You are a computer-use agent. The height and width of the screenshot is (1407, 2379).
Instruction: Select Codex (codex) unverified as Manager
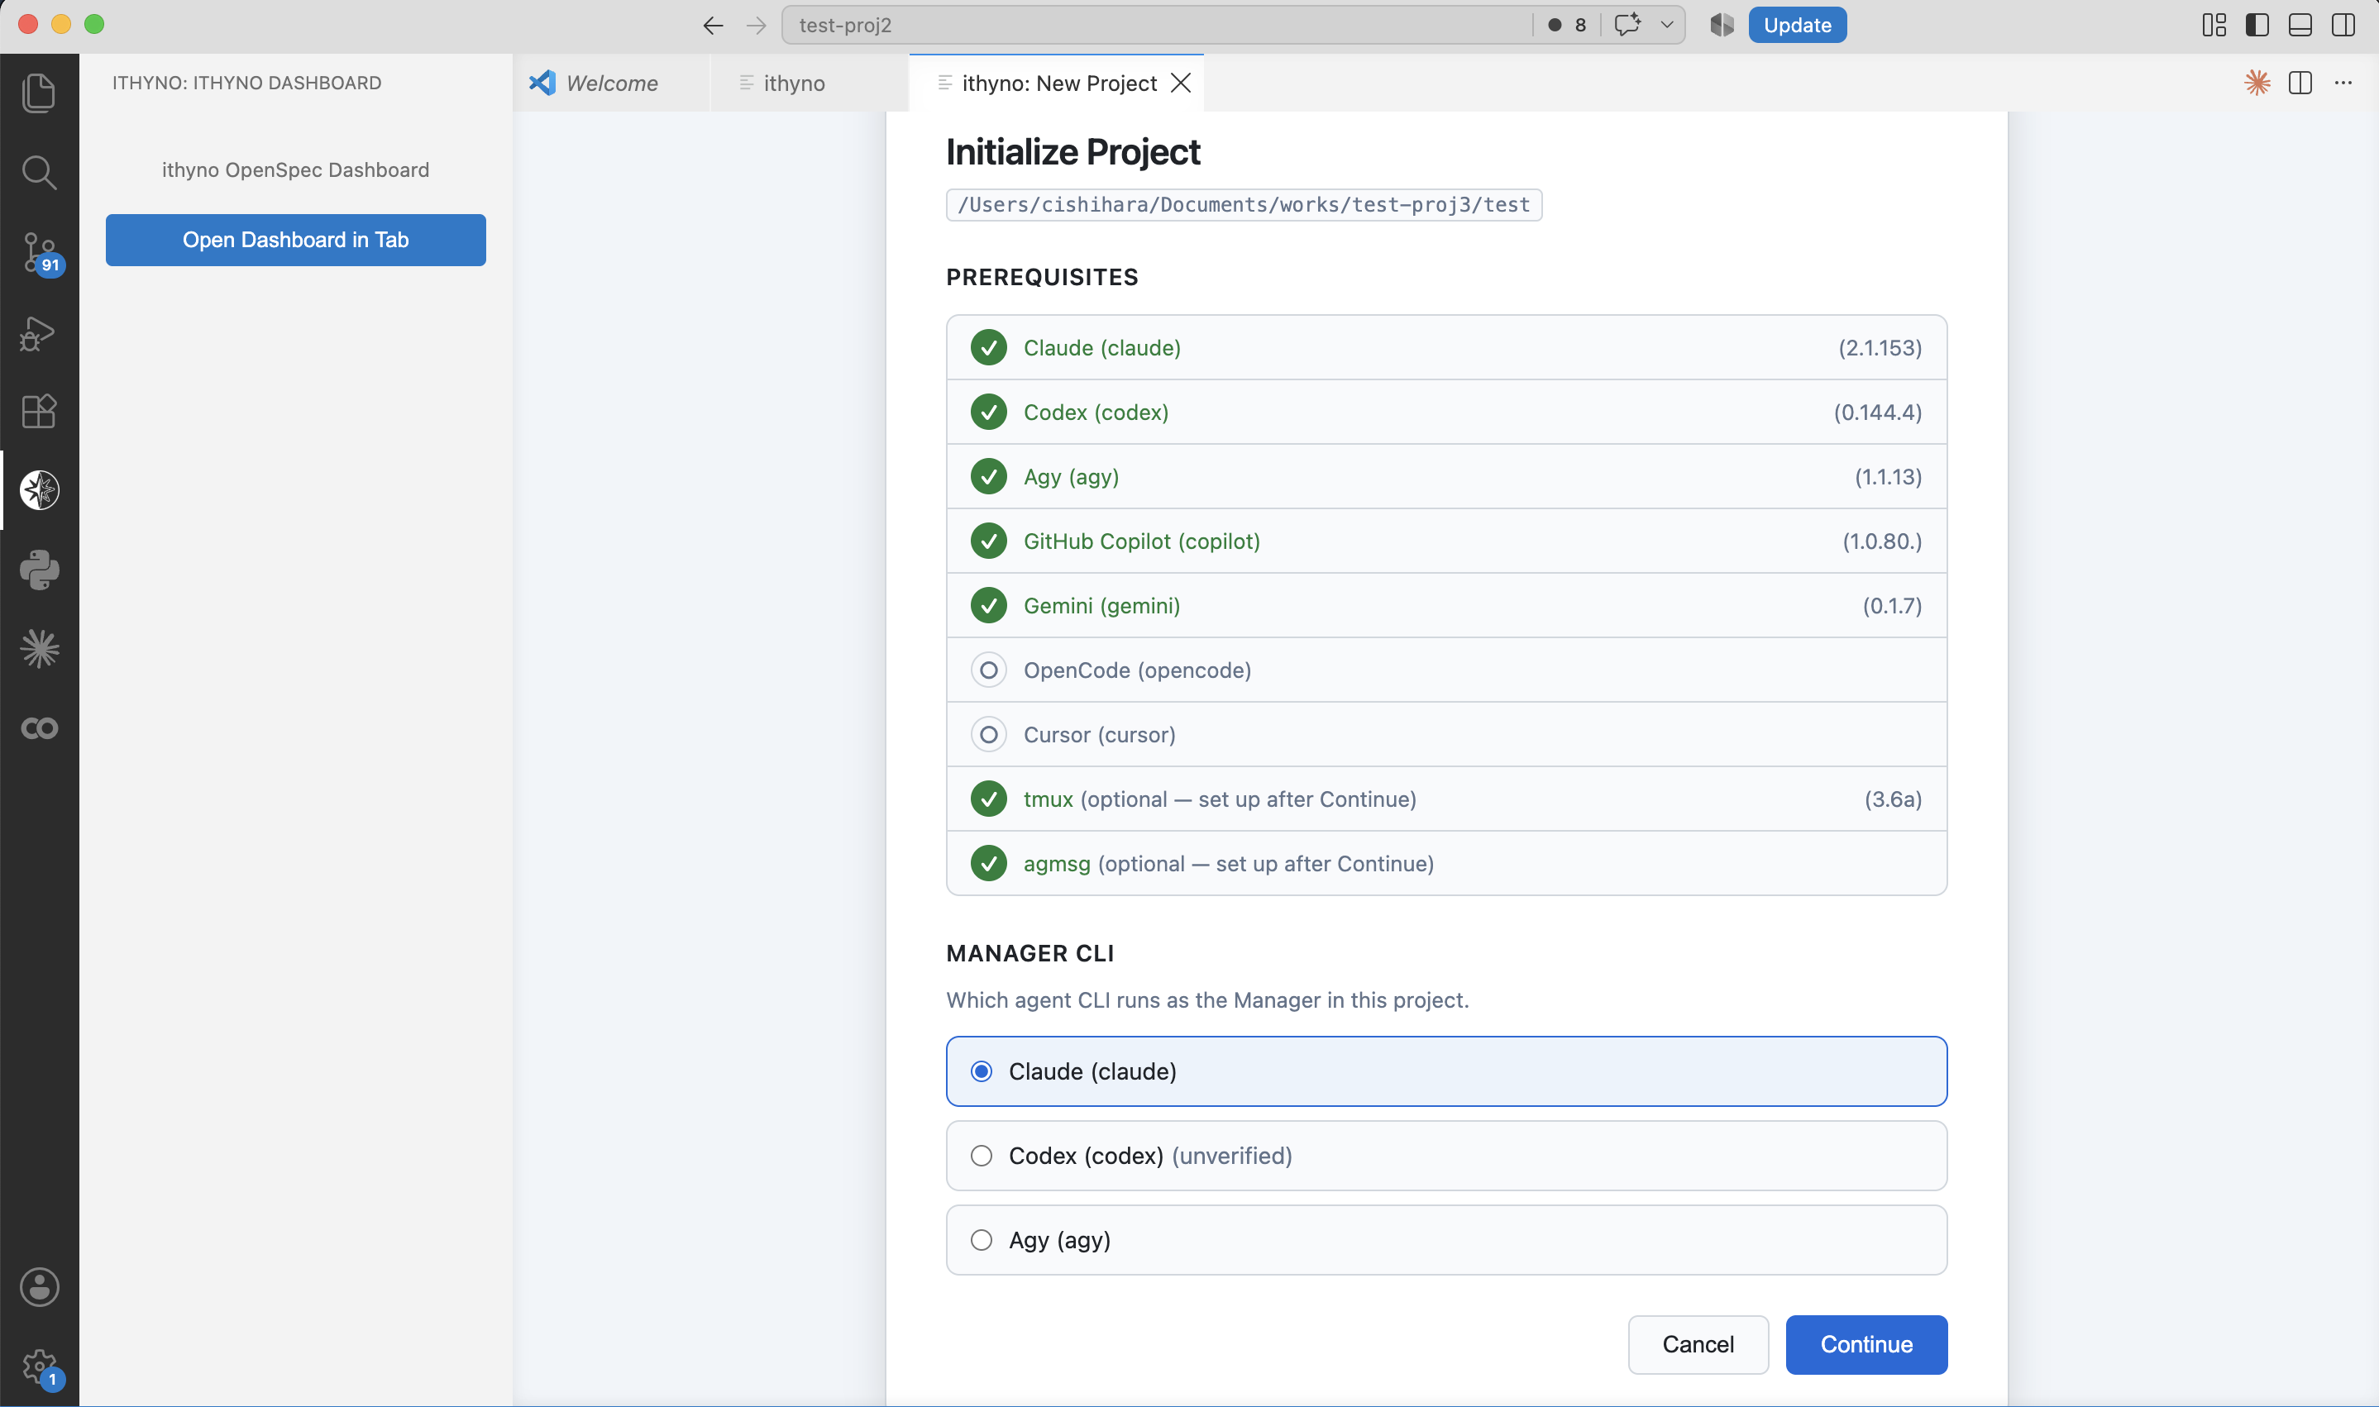point(1446,1156)
